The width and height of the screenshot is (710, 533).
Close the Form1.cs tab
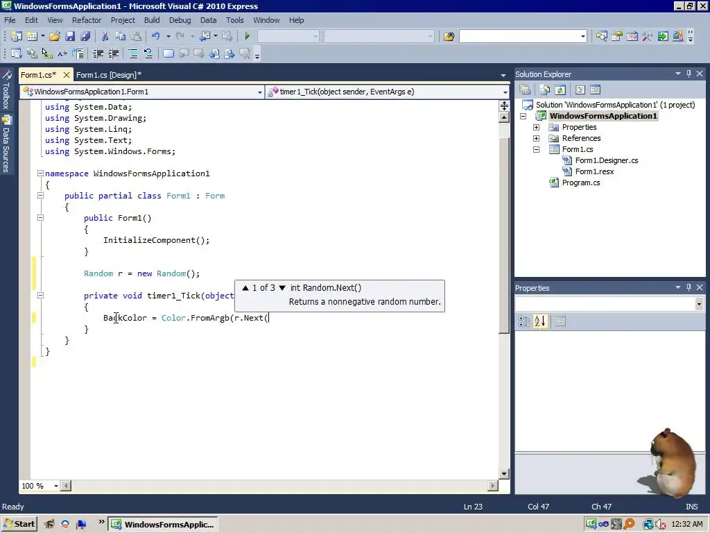pyautogui.click(x=67, y=75)
